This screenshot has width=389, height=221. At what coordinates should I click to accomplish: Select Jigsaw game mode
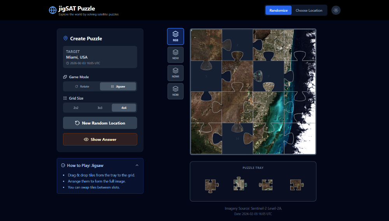tap(118, 86)
